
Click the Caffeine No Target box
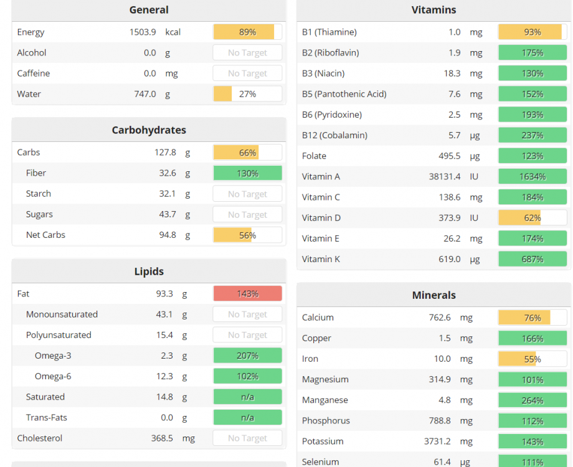click(x=247, y=73)
